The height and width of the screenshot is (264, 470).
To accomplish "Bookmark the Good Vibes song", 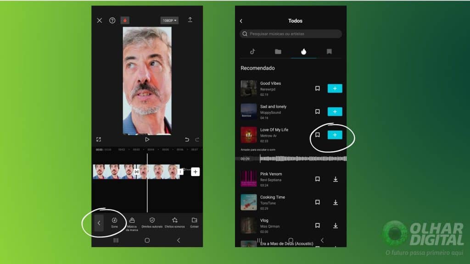I will [x=317, y=88].
